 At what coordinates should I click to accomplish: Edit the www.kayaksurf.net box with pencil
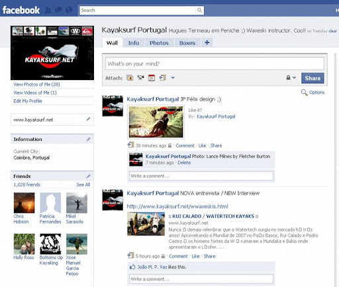[88, 119]
